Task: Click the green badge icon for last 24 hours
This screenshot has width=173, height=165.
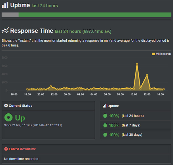Action: pyautogui.click(x=105, y=116)
